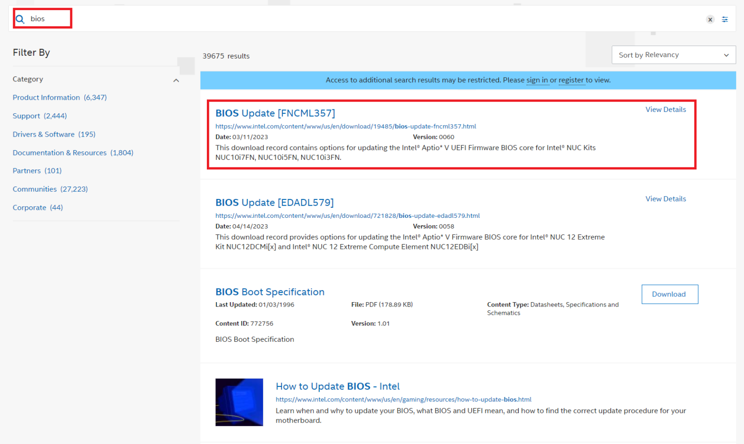Filter results by Partners

27,170
